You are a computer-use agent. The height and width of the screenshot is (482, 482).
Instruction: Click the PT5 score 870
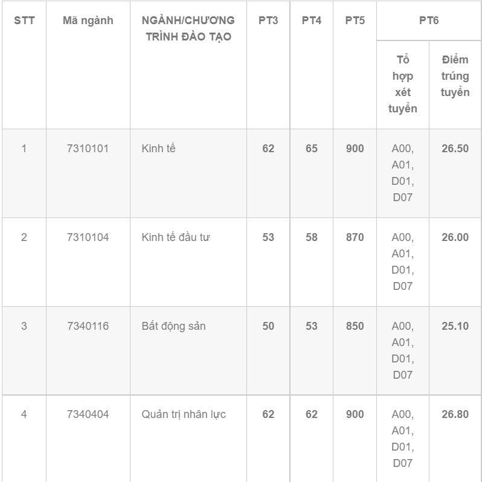(355, 237)
